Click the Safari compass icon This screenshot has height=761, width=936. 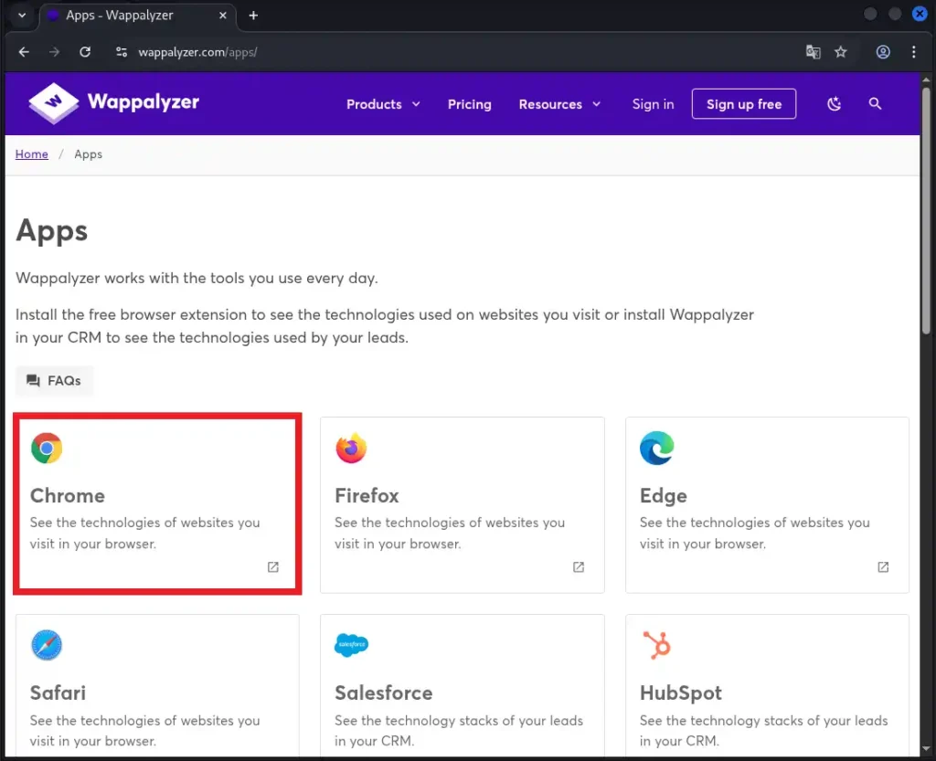click(x=47, y=645)
